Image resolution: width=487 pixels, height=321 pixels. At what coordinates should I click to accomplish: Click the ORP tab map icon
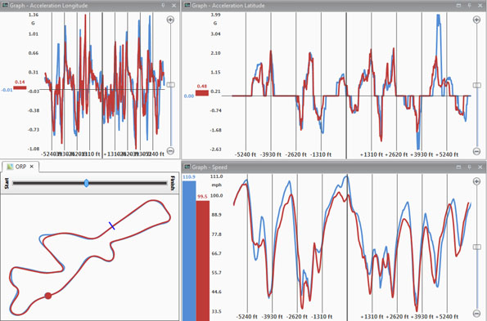[x=10, y=167]
